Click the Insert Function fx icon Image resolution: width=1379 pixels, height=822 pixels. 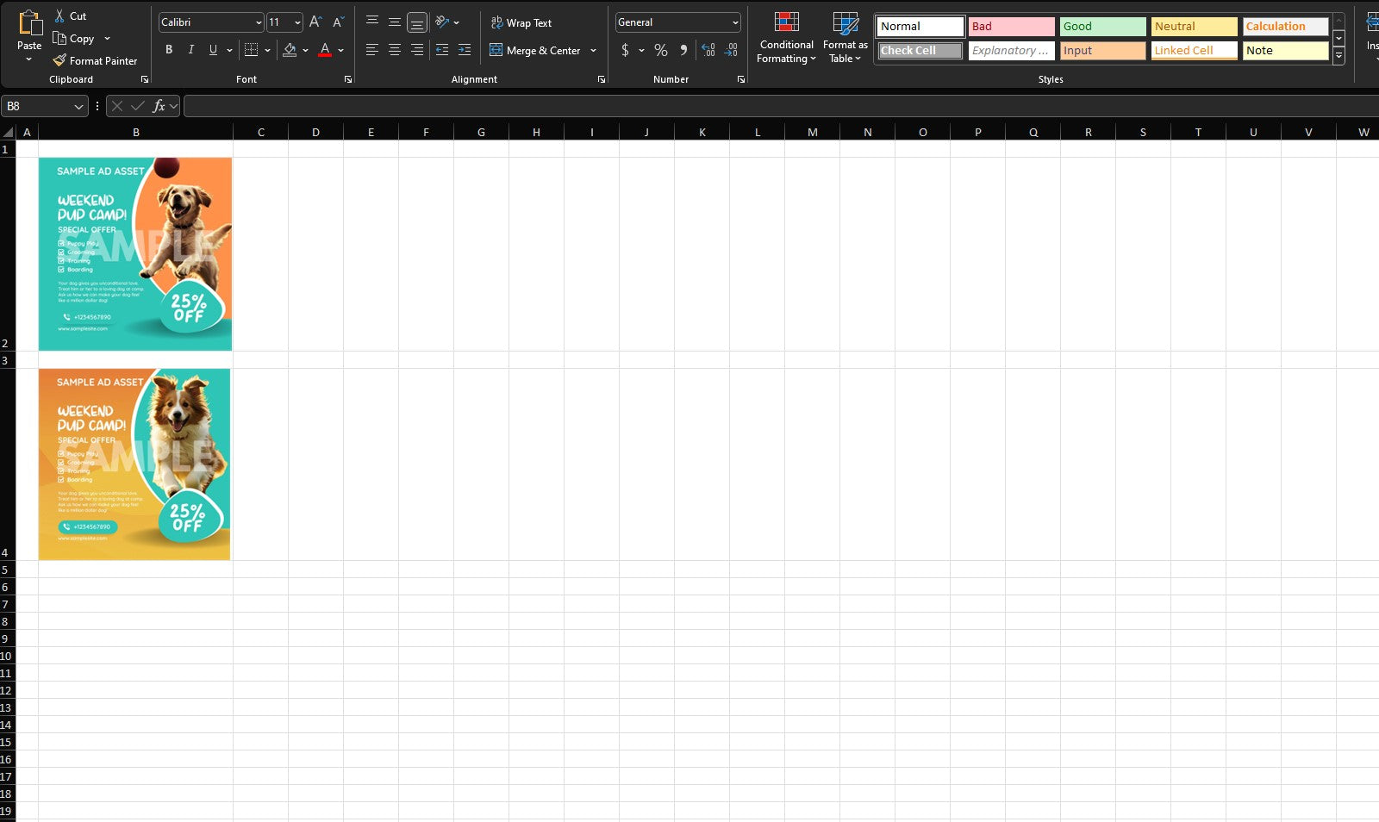click(x=159, y=106)
